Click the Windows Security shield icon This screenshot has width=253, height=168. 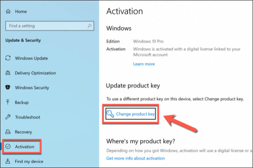coord(8,88)
